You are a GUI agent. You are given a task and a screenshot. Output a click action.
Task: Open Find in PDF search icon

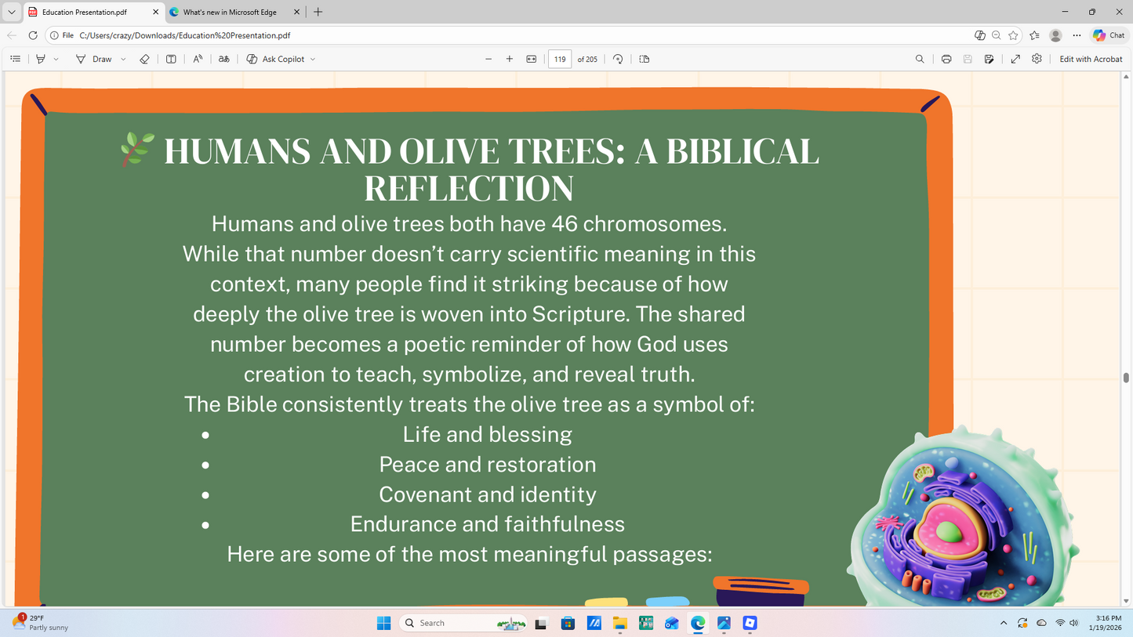(x=920, y=59)
